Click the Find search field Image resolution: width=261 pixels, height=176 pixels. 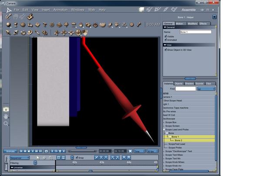[x=186, y=89]
